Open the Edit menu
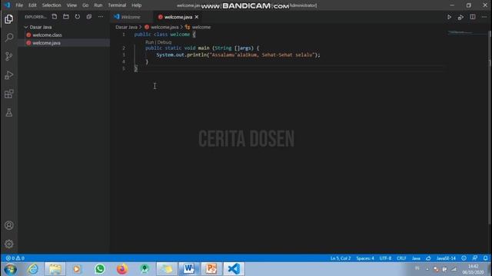This screenshot has height=276, width=492. pos(32,5)
